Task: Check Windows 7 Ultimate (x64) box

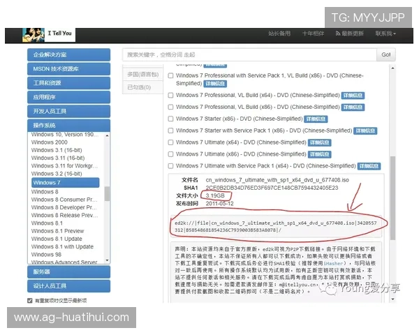Action: tap(170, 142)
